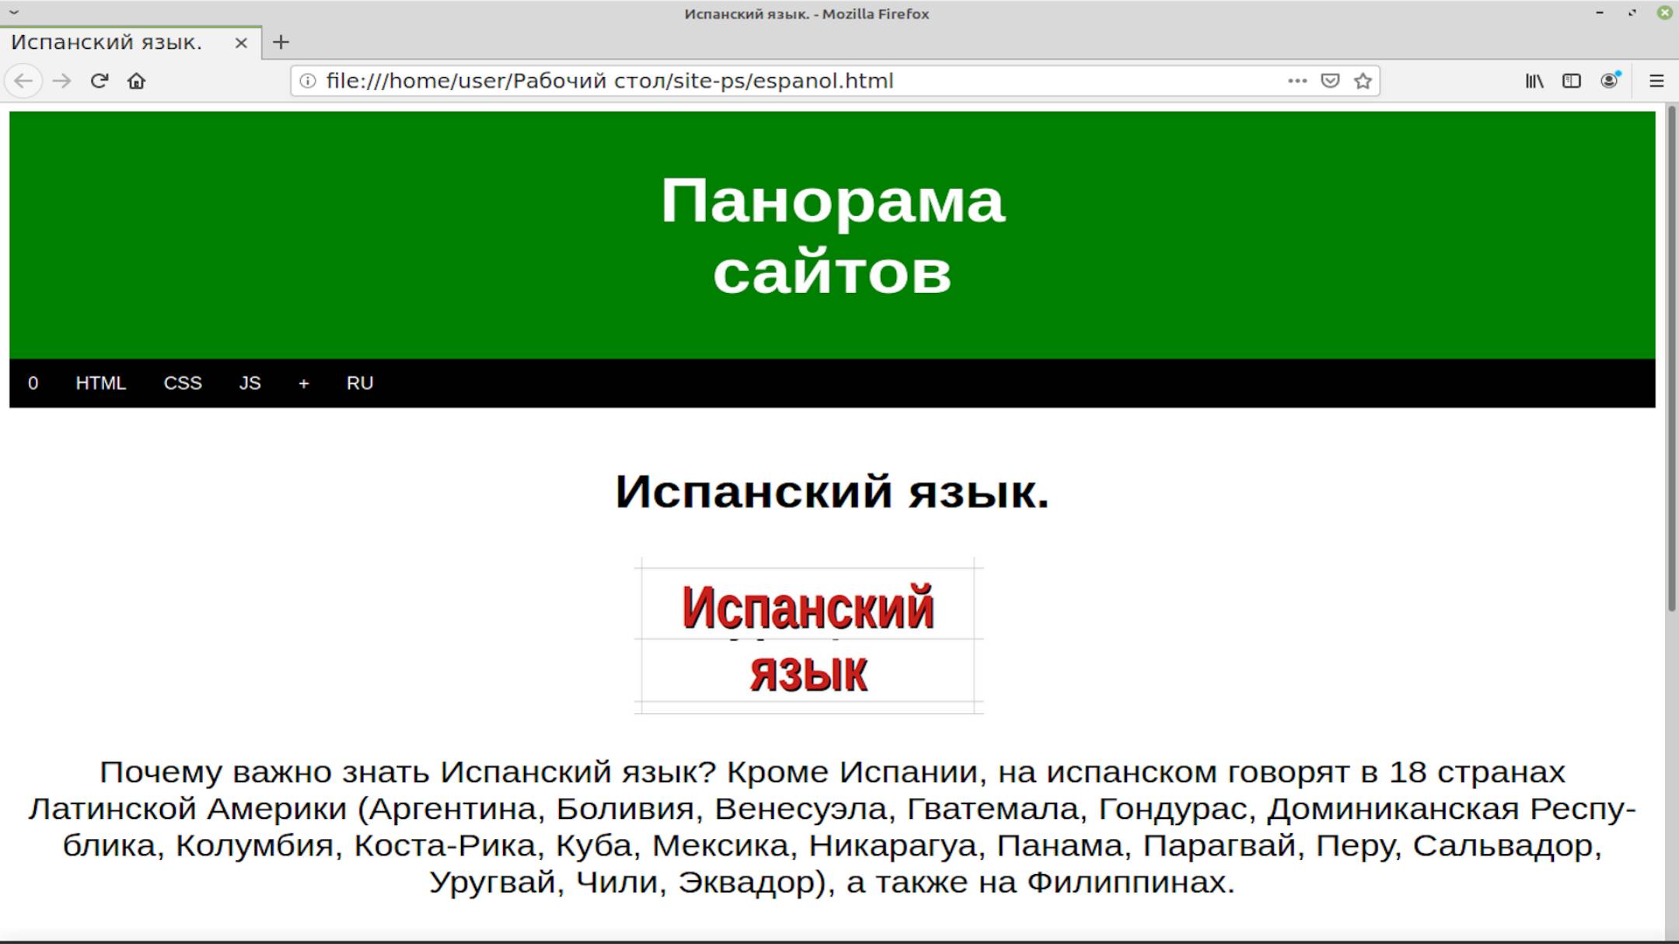The height and width of the screenshot is (944, 1679).
Task: Click the Firefox back navigation arrow
Action: 24,80
